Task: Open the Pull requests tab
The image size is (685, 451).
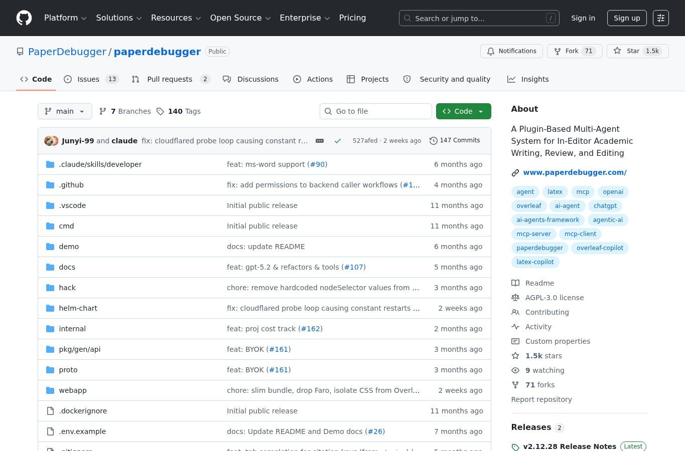Action: click(x=171, y=79)
